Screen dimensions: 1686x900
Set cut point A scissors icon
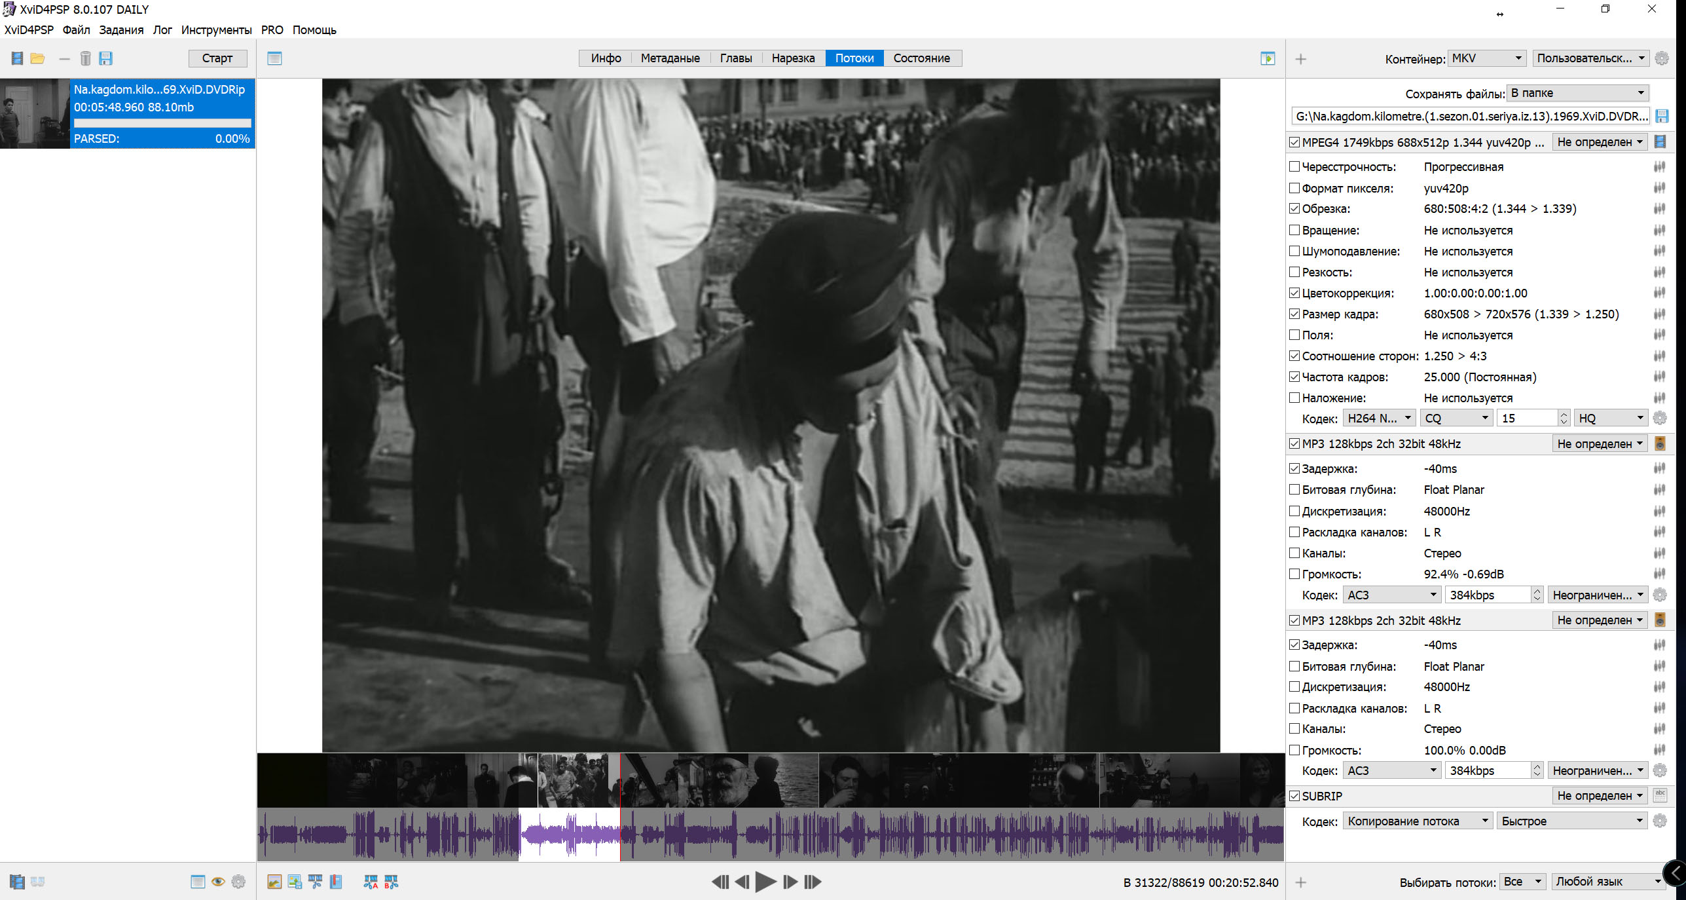pos(371,882)
